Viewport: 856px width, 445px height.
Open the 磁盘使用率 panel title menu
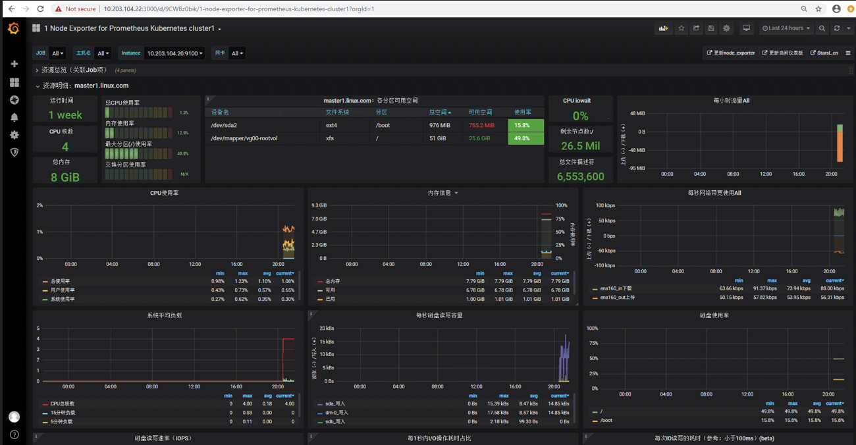click(714, 315)
